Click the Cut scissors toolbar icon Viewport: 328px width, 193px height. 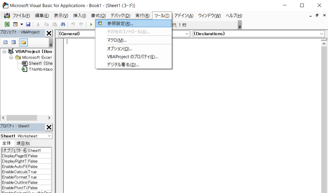(x=38, y=24)
